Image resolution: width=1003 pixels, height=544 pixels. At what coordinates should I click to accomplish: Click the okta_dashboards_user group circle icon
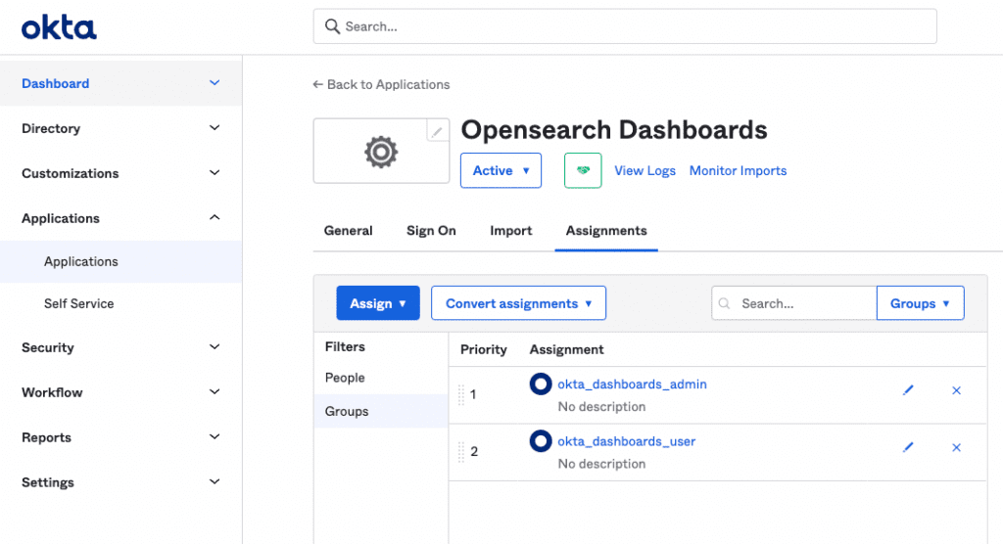pyautogui.click(x=541, y=440)
